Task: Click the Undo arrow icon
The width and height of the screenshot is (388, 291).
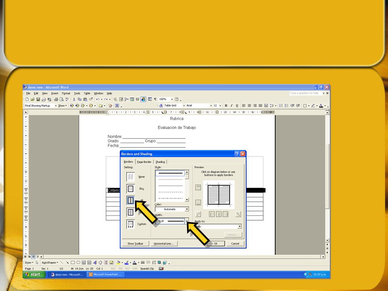Action: coord(98,99)
